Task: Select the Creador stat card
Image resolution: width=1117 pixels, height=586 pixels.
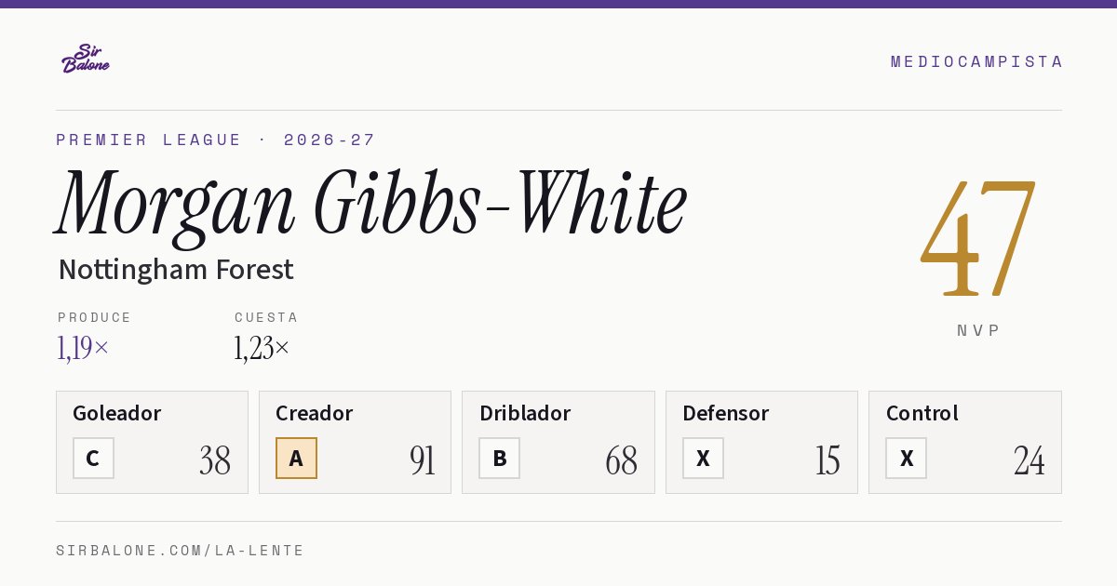Action: click(355, 442)
